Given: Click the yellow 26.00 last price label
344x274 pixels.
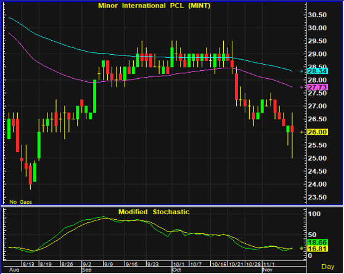Looking at the screenshot, I should (x=317, y=132).
